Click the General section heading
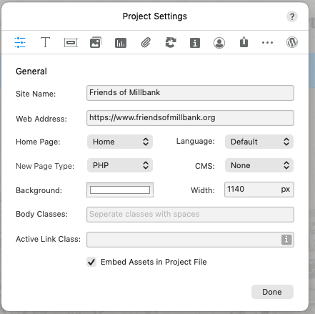The height and width of the screenshot is (314, 315). click(31, 72)
